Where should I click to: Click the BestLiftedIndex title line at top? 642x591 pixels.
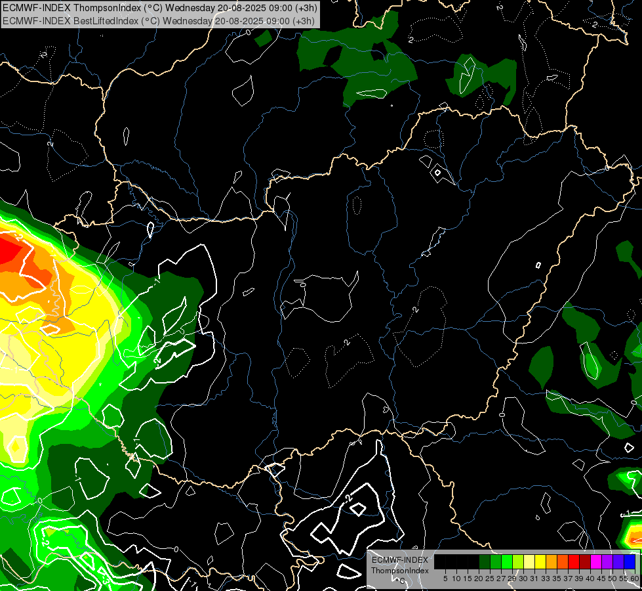[x=159, y=21]
